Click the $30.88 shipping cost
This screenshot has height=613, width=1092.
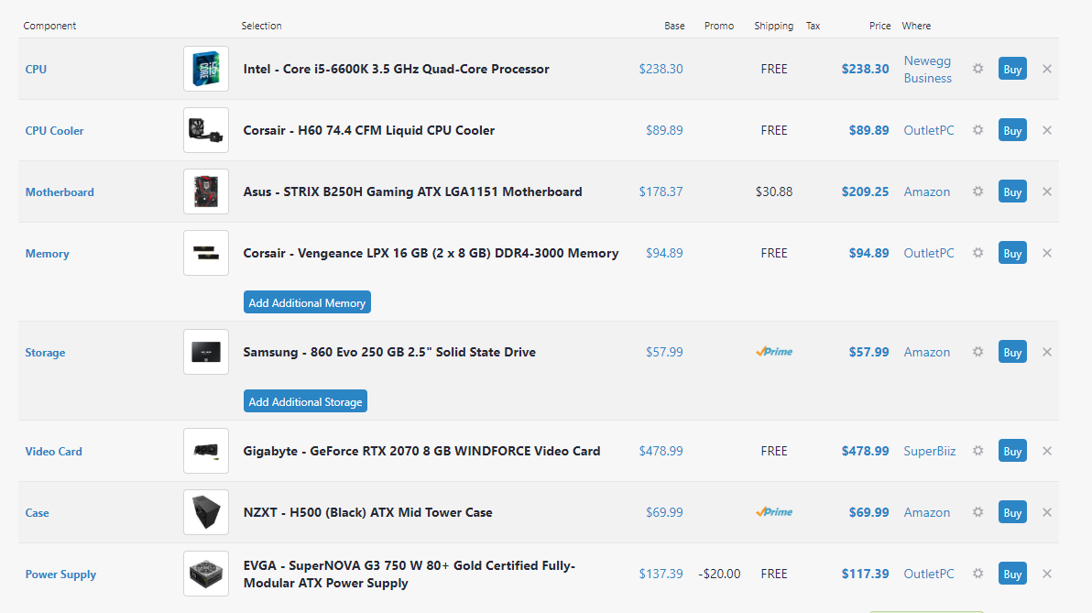(774, 192)
